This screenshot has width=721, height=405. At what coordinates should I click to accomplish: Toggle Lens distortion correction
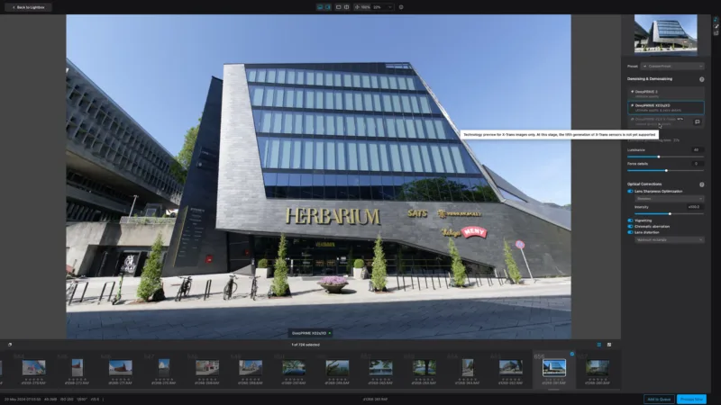pyautogui.click(x=630, y=232)
